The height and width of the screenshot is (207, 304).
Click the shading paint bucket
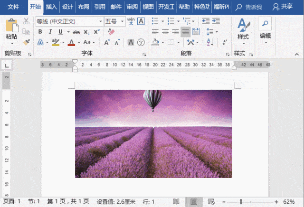(155, 42)
